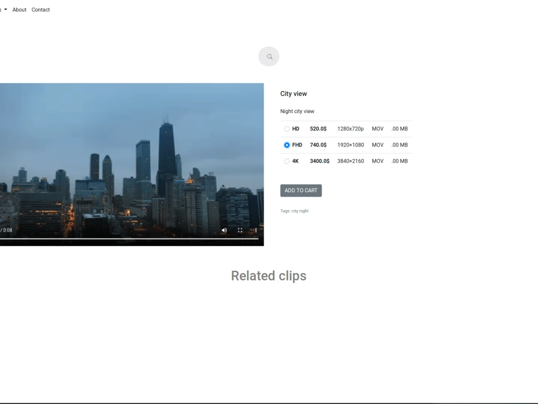Screen dimensions: 538x404
Task: Click MOV format in the 4K row
Action: click(x=378, y=161)
